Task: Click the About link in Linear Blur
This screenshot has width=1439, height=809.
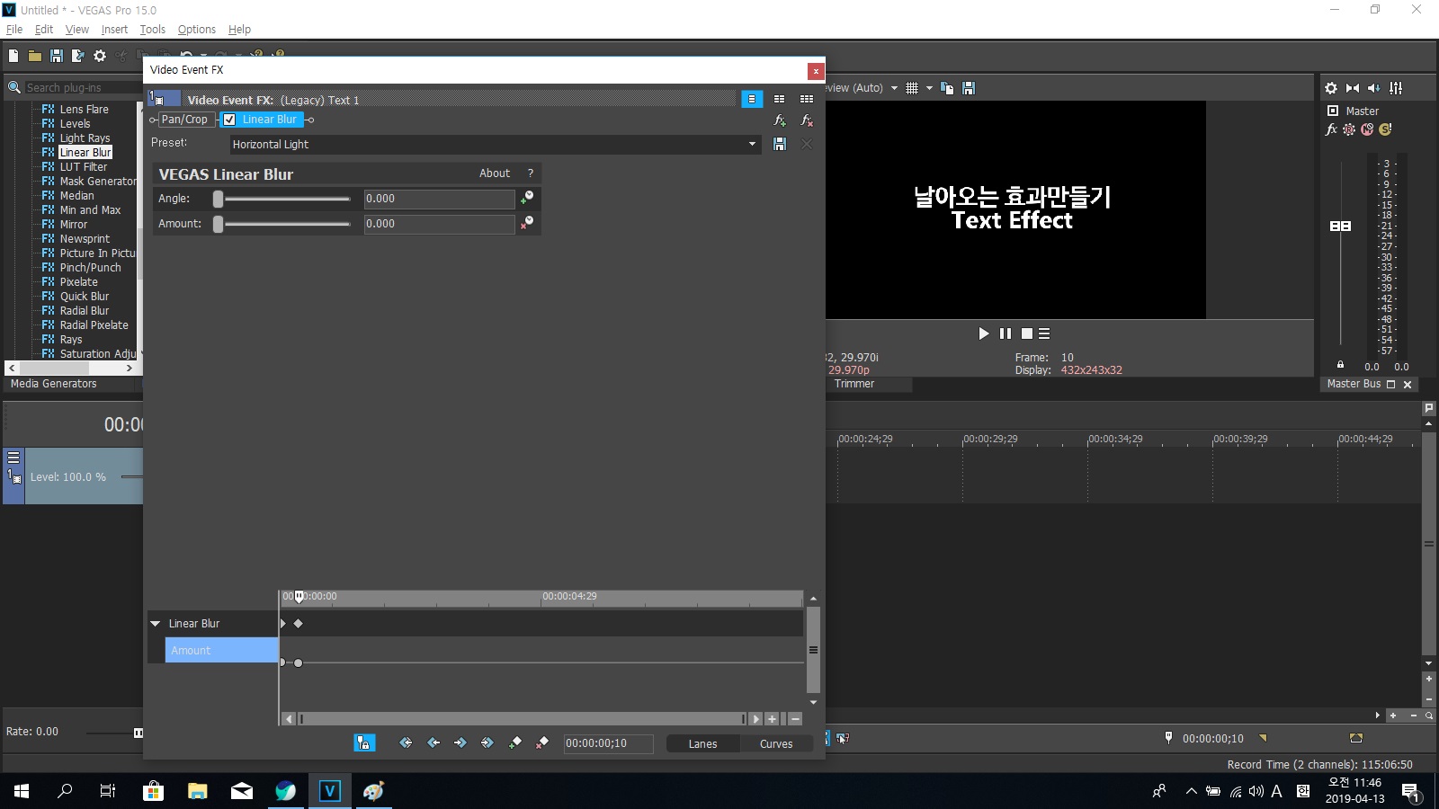Action: (495, 173)
